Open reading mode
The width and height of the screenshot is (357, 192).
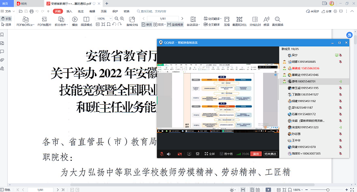[x=86, y=21]
